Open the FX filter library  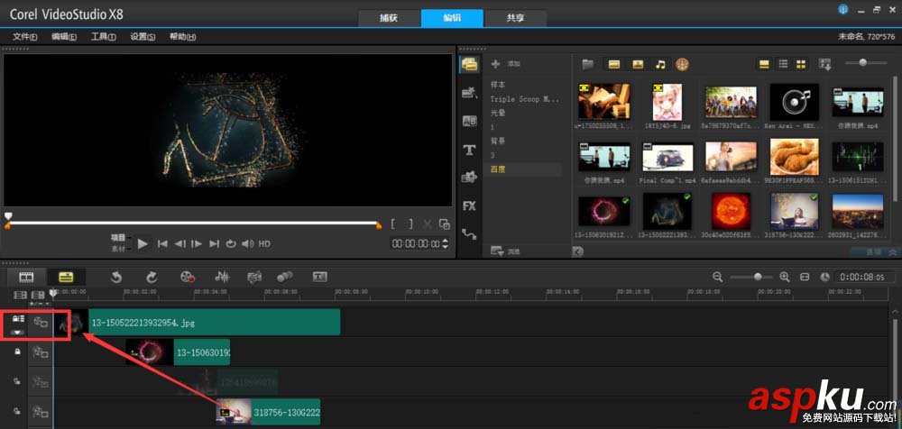coord(469,205)
